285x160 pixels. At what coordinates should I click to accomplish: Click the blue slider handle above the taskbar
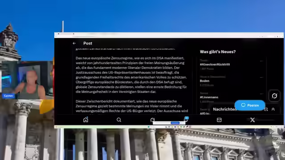(175, 123)
